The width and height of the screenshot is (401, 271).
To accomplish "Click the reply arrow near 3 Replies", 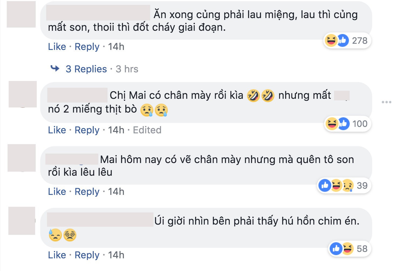I will click(x=56, y=69).
